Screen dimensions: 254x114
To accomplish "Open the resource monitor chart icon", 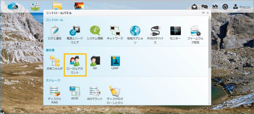I will tap(215, 7).
